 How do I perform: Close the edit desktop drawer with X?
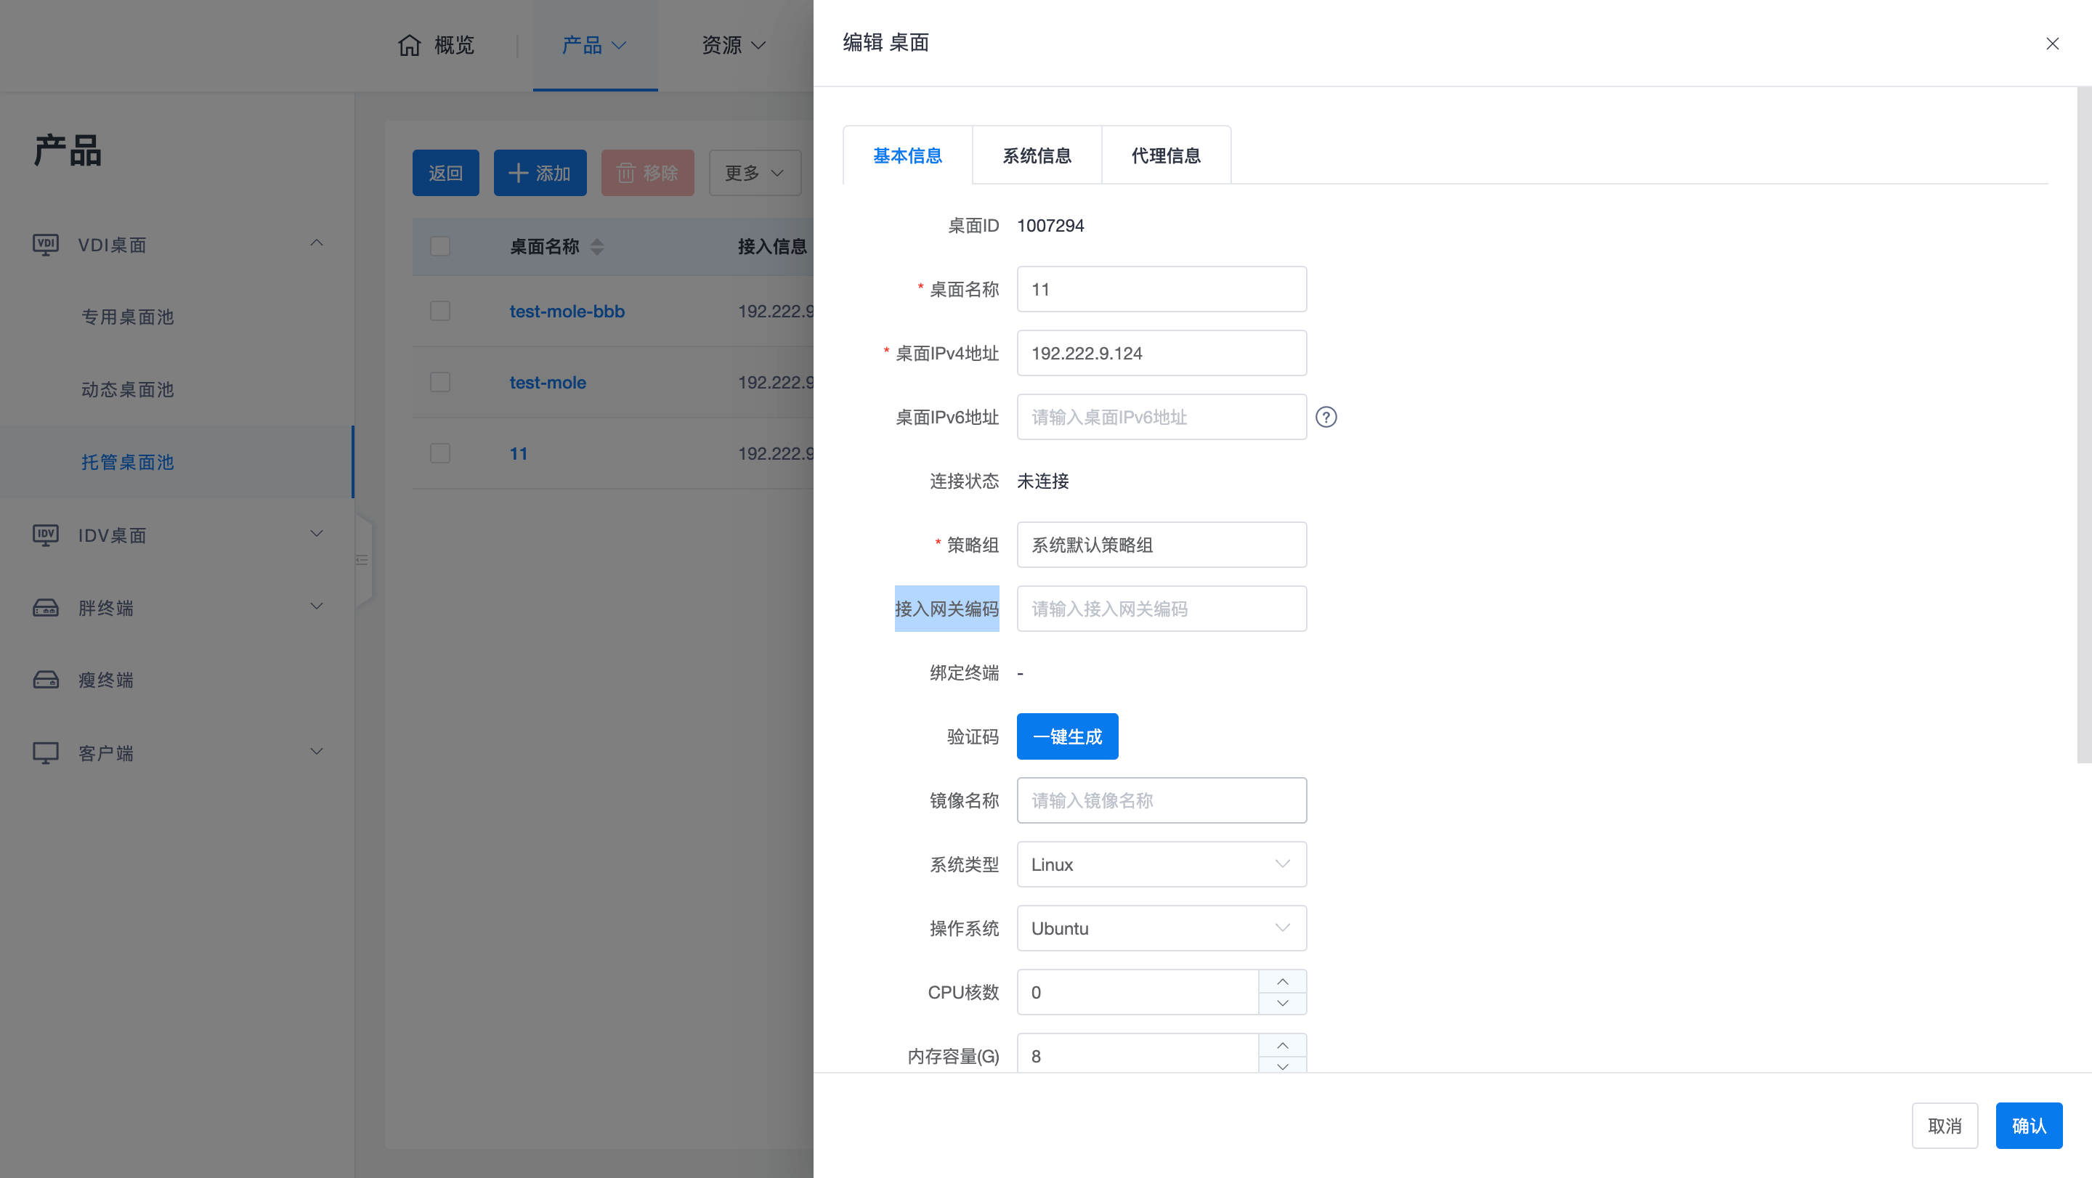click(x=2051, y=44)
